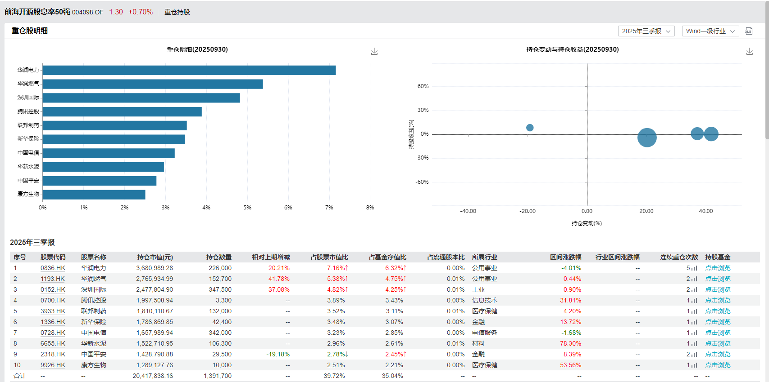Open the stock code link 0152.HK
769x382 pixels.
coord(53,290)
